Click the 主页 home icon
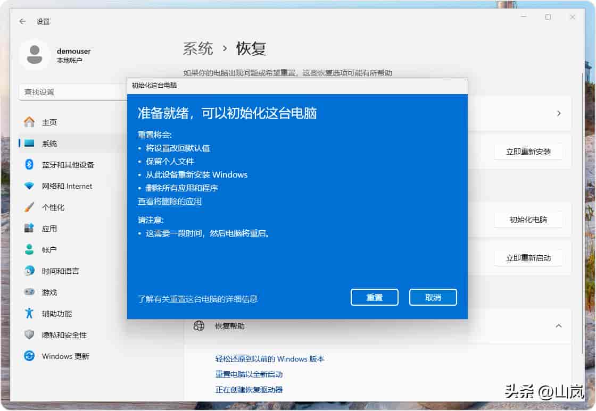The image size is (596, 411). pos(29,122)
